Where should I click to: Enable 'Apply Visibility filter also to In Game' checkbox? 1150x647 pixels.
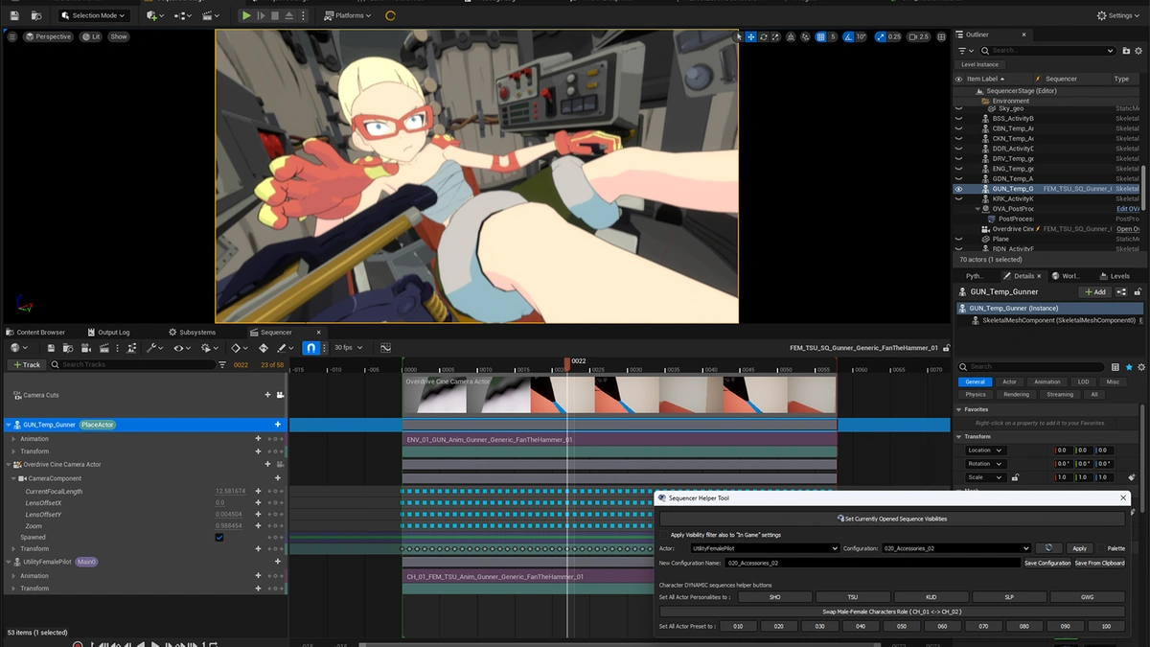[x=664, y=535]
